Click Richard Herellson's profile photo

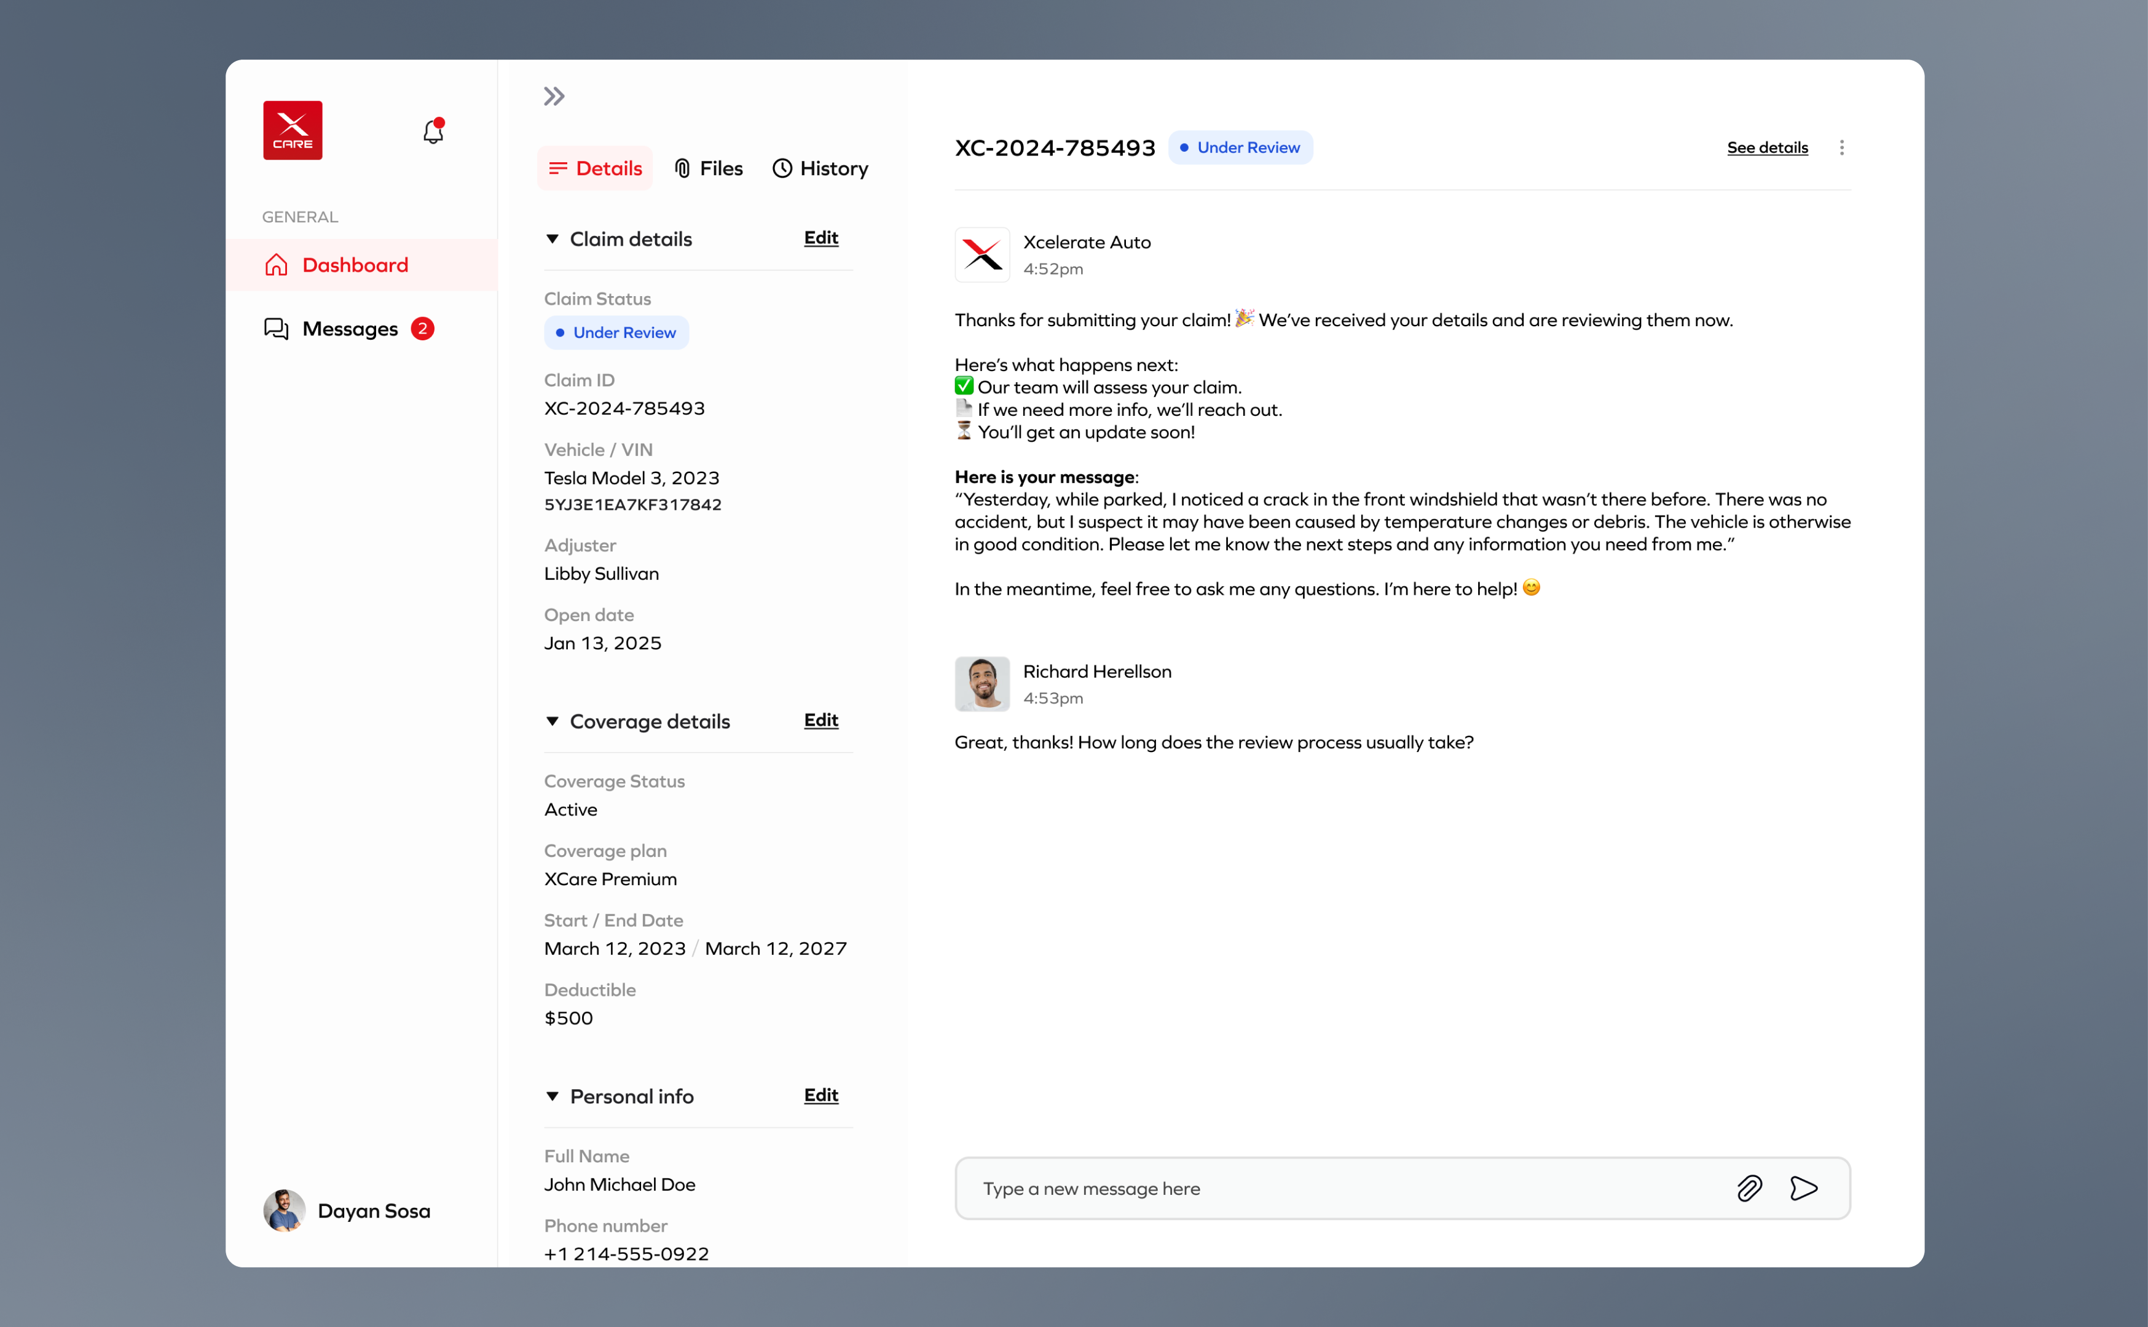coord(982,684)
